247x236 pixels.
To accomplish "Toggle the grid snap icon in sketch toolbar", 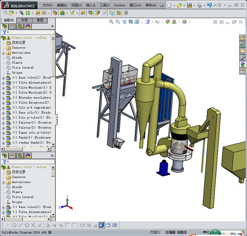I will [89, 225].
